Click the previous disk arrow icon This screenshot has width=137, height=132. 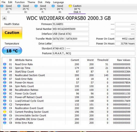4,18
